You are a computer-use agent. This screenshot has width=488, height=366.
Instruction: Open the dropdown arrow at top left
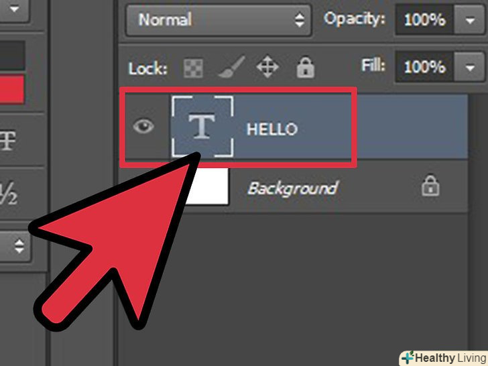pos(13,9)
